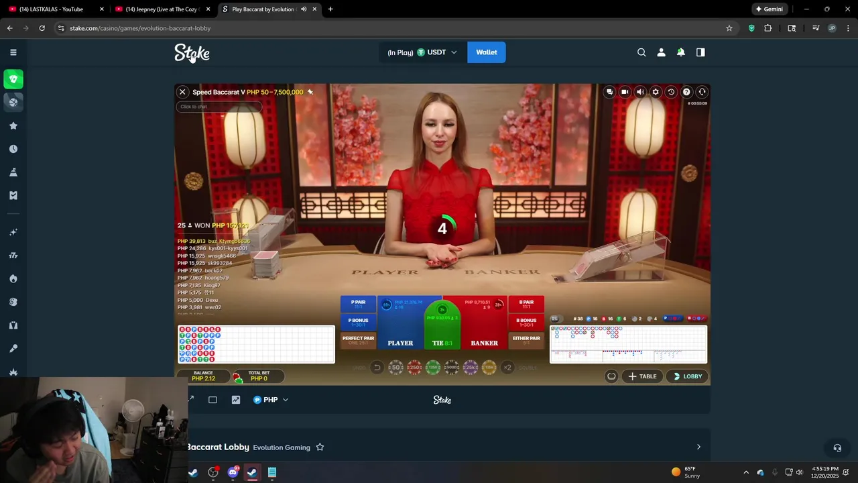Select the purple 25k chip
858x483 pixels.
tap(471, 367)
